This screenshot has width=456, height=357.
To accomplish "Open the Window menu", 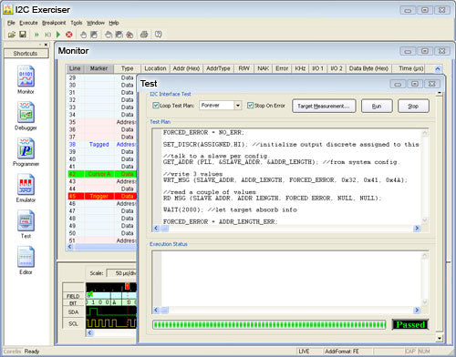I will (x=96, y=23).
